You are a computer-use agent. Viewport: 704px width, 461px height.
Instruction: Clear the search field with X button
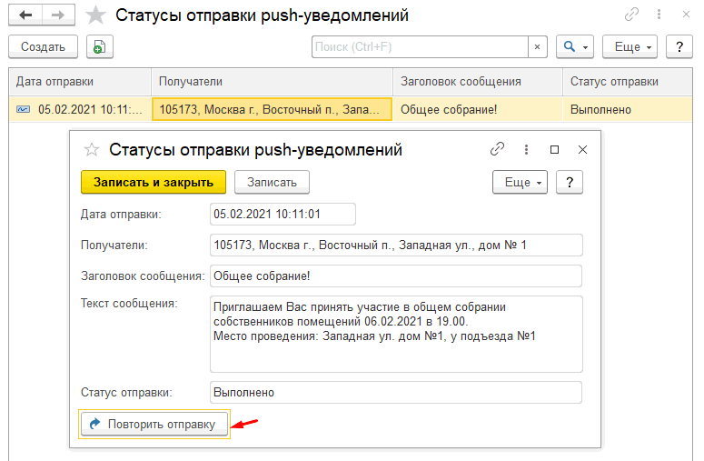tap(538, 46)
